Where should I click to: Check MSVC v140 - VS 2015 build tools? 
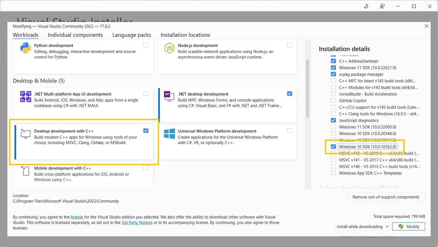tap(333, 166)
